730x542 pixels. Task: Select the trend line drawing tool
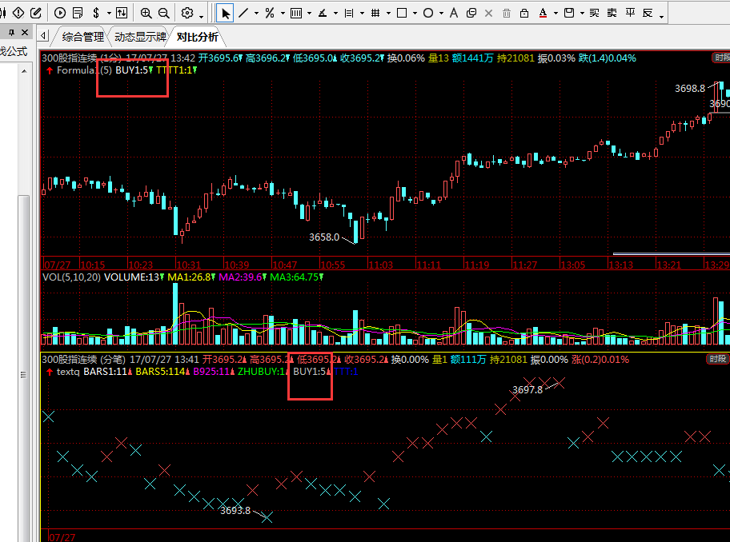click(244, 13)
